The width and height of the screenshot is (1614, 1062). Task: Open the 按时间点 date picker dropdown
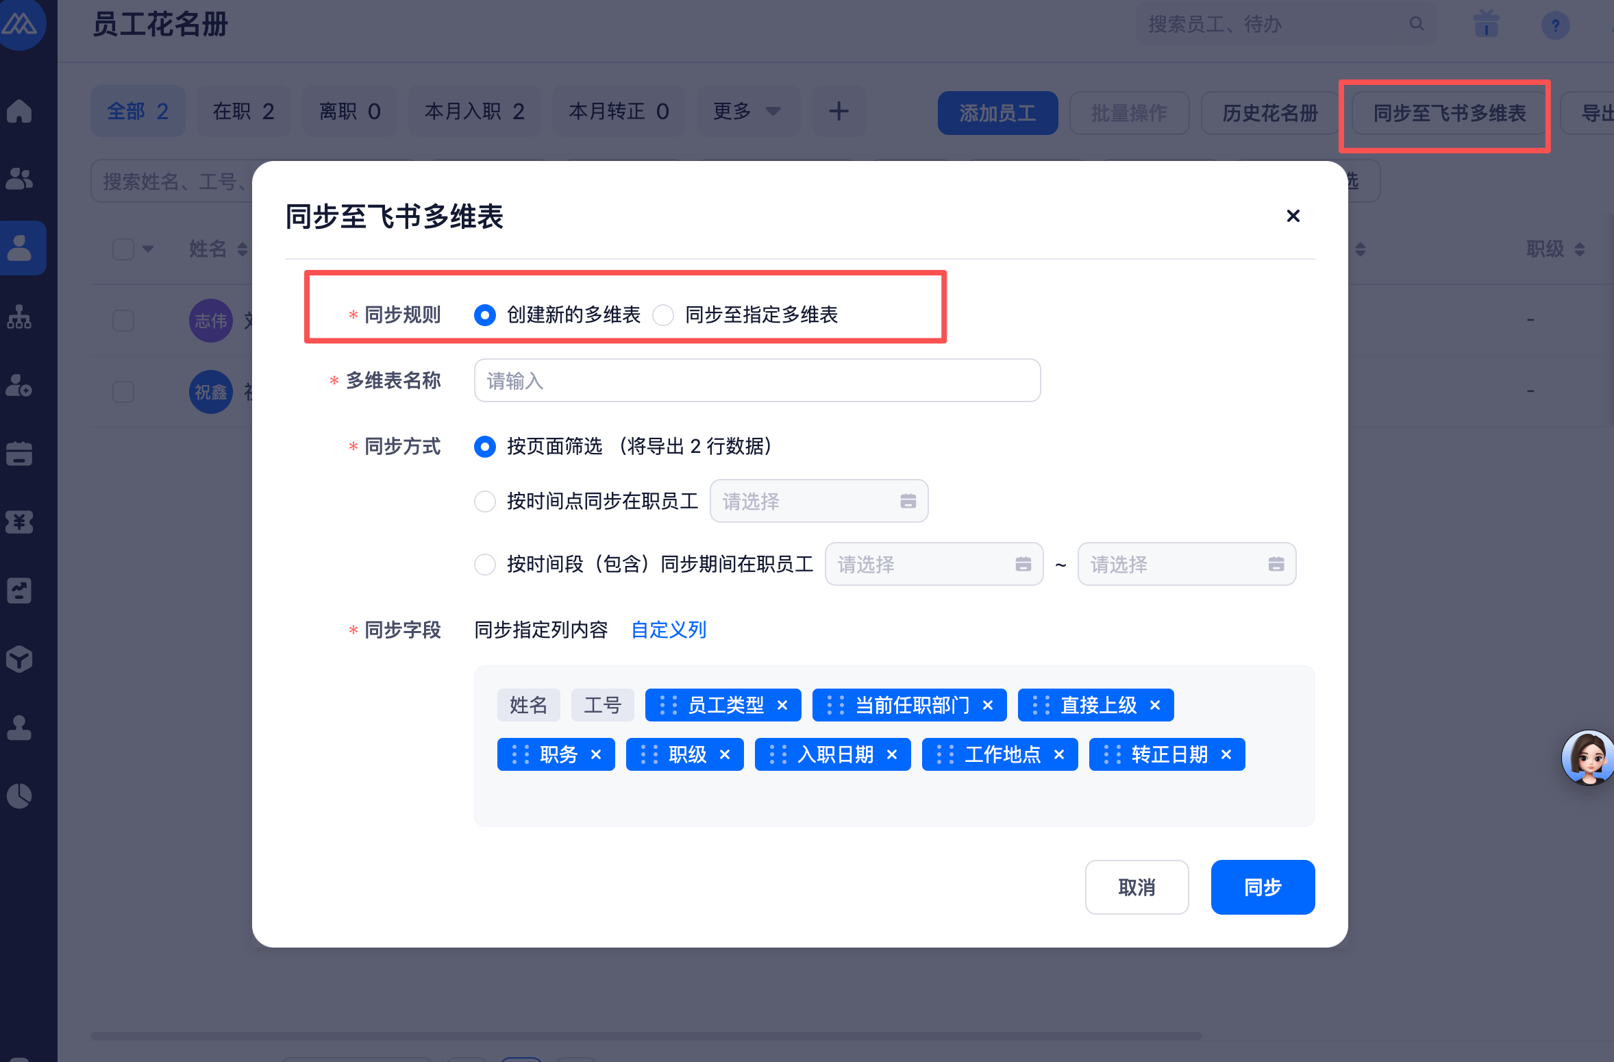point(819,502)
